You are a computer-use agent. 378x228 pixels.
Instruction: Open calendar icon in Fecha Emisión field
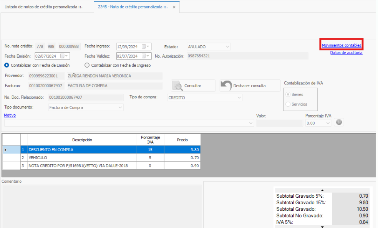[64, 56]
